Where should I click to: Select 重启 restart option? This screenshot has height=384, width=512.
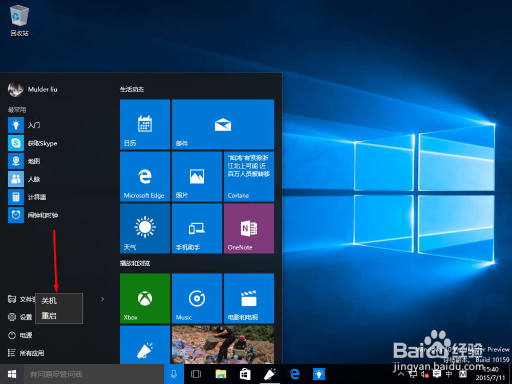pyautogui.click(x=59, y=316)
